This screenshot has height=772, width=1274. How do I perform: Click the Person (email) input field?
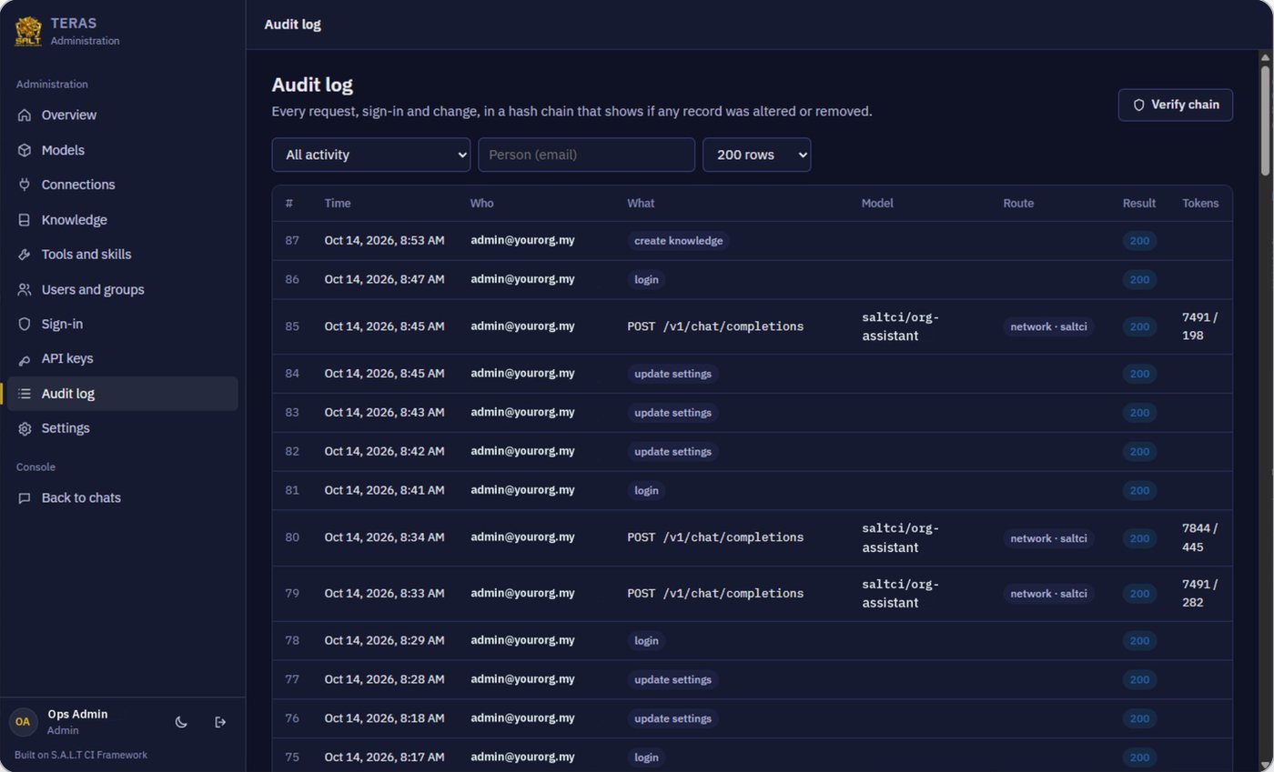click(586, 155)
